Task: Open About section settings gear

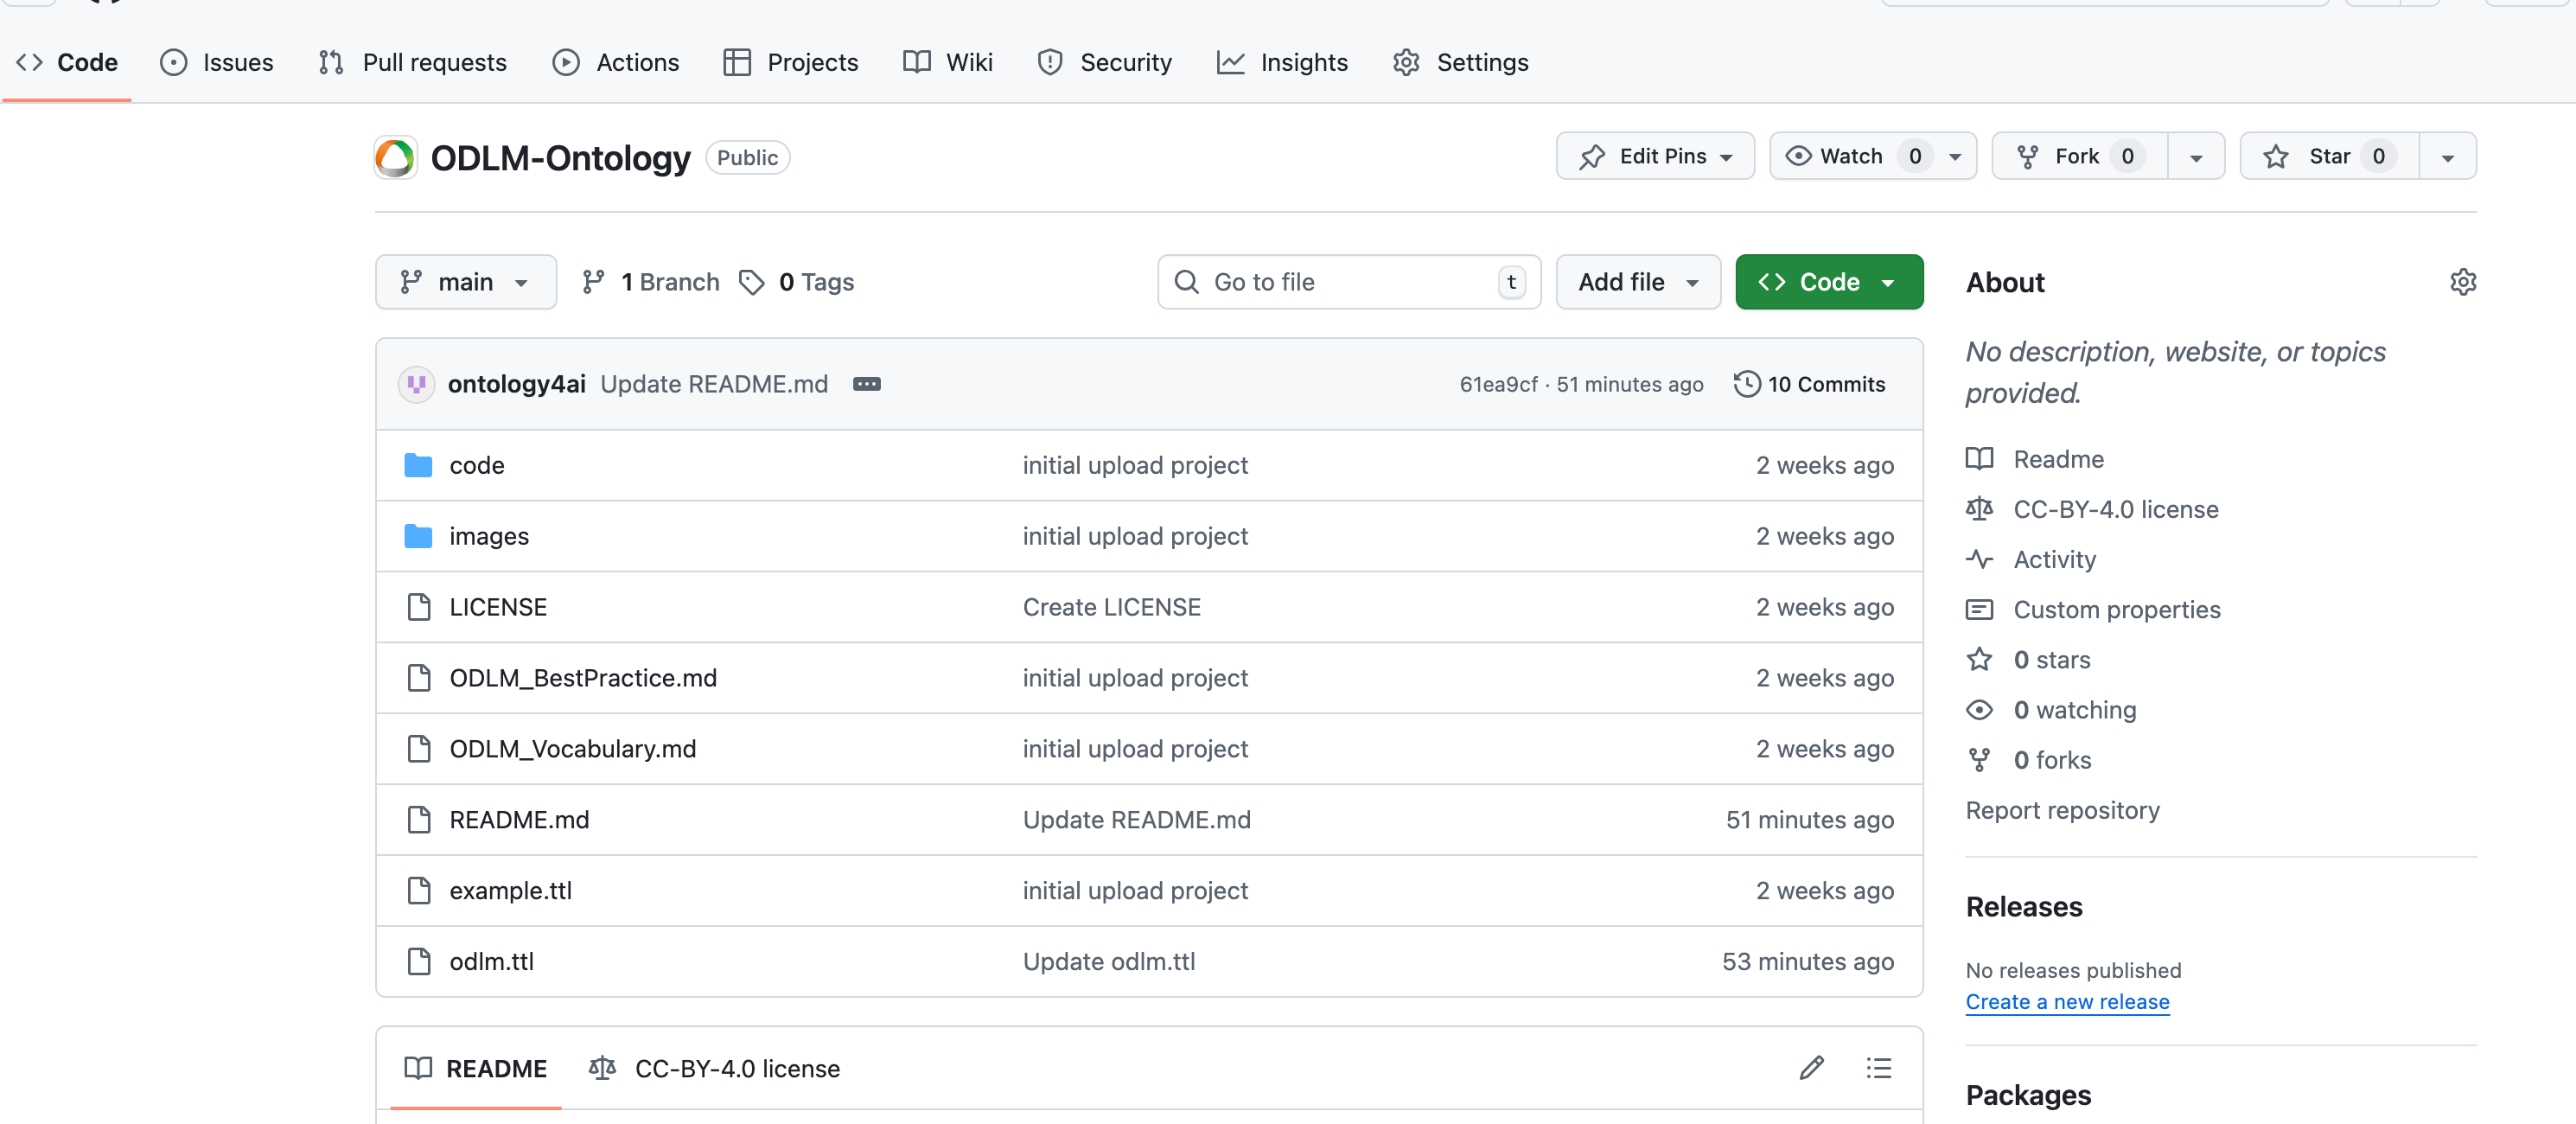Action: [x=2462, y=282]
